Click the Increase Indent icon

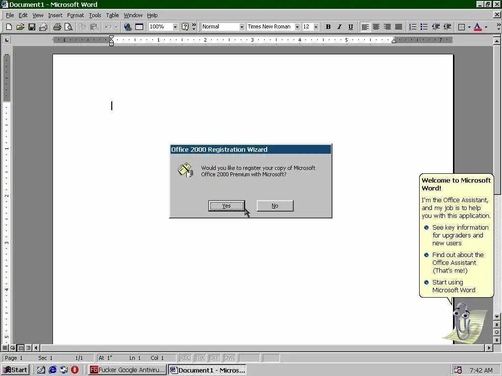point(447,27)
